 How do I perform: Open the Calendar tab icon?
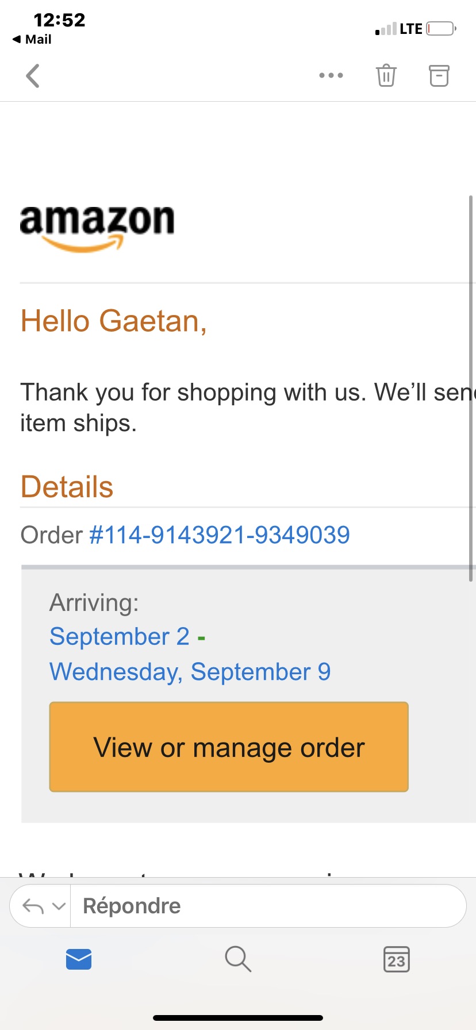pos(397,959)
